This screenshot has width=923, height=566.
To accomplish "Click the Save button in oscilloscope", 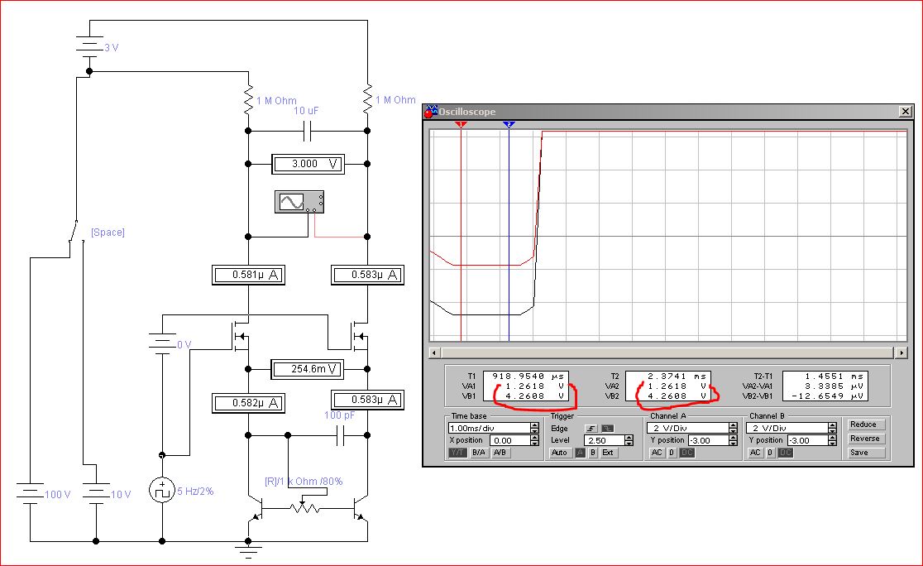I will 865,453.
